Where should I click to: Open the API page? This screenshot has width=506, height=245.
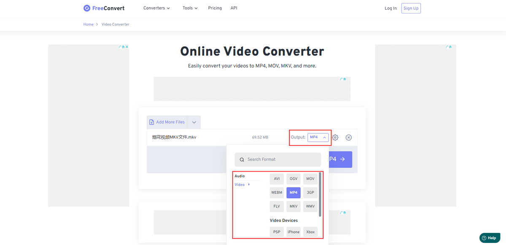[x=234, y=8]
